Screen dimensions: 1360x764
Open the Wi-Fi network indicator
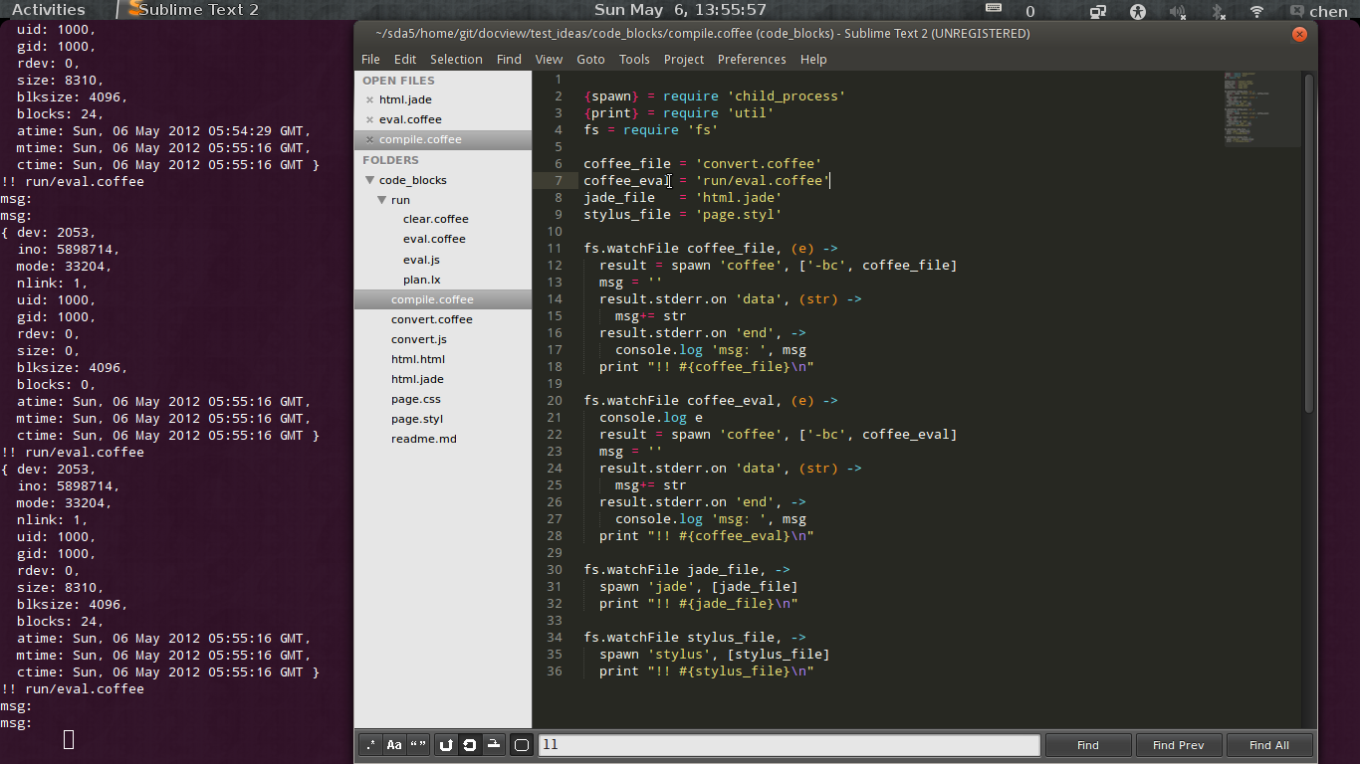(x=1256, y=11)
